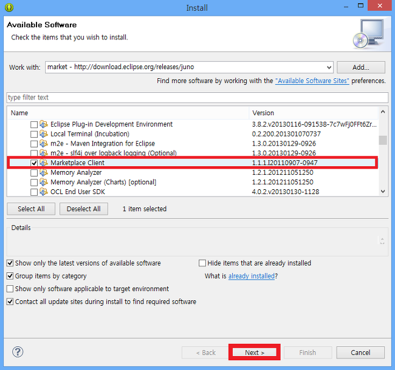
Task: Select version 4.0.2.v20130130-1128 cell
Action: click(x=286, y=192)
